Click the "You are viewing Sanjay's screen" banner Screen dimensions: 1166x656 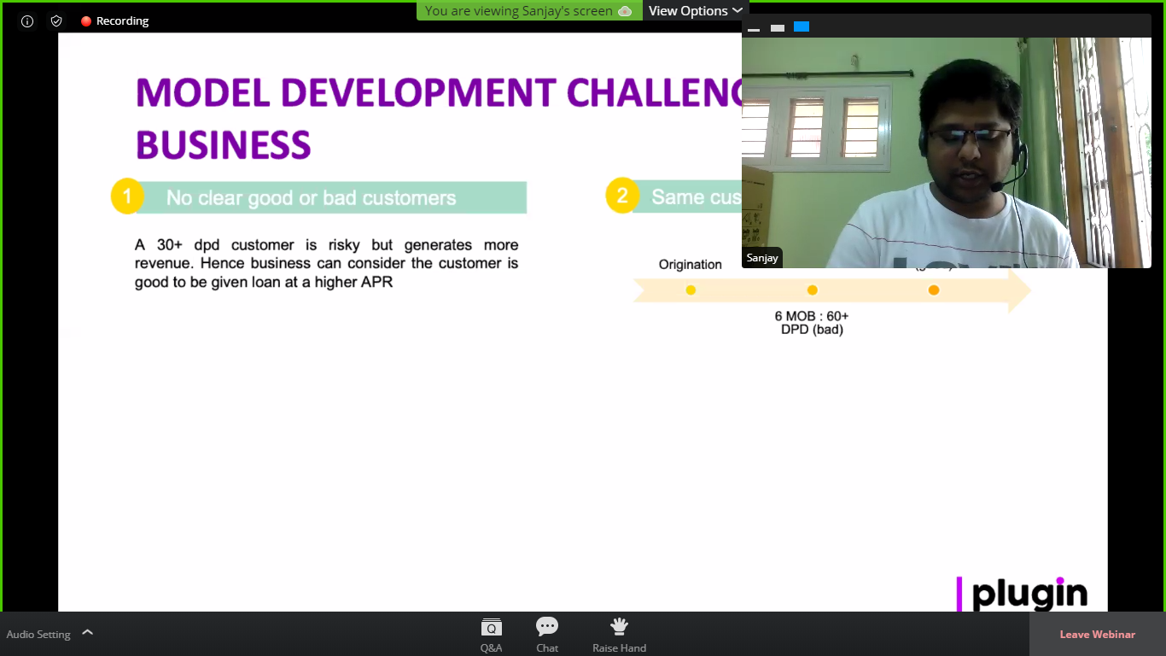point(519,11)
